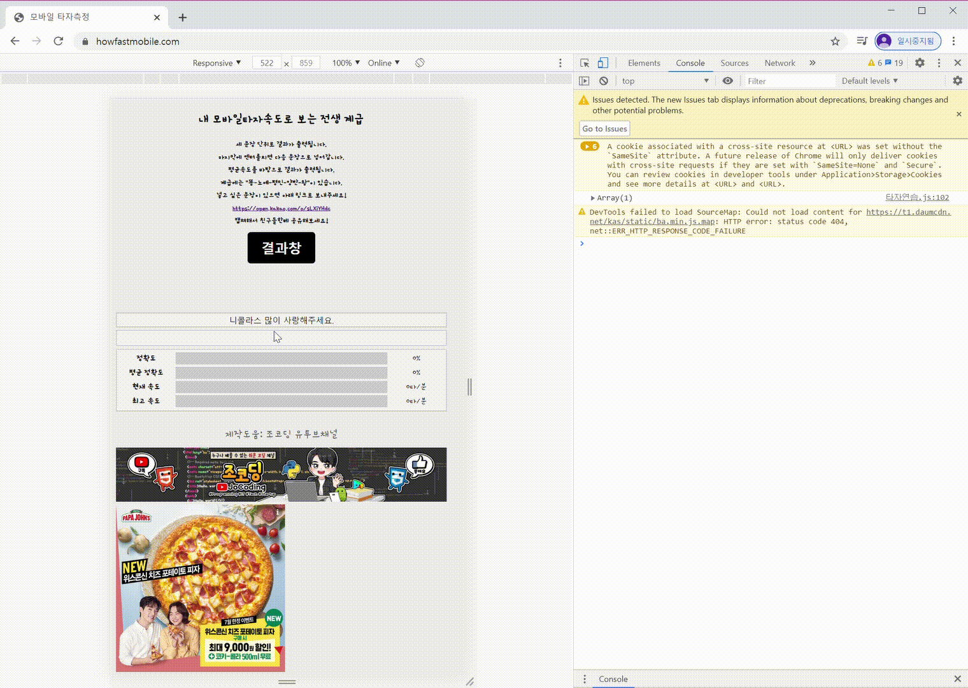This screenshot has width=968, height=688.
Task: Activate the inspect element picker
Action: [585, 62]
